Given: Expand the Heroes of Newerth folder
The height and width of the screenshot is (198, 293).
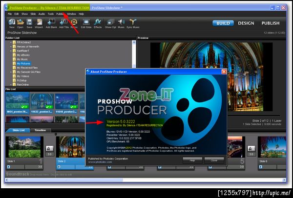Looking at the screenshot, I should pyautogui.click(x=11, y=47).
